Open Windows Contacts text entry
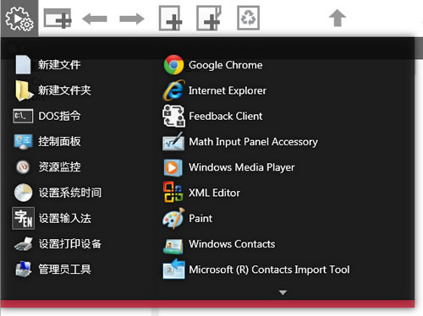Viewport: 423px width, 316px height. [x=232, y=244]
